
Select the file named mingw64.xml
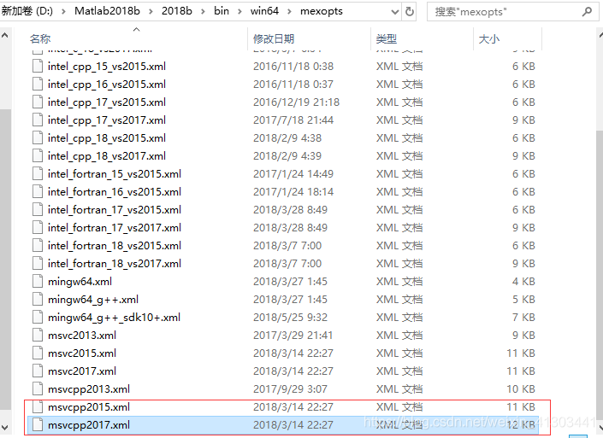[x=80, y=282]
